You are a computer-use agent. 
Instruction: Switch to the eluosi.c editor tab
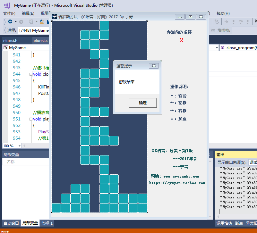(x=41, y=41)
